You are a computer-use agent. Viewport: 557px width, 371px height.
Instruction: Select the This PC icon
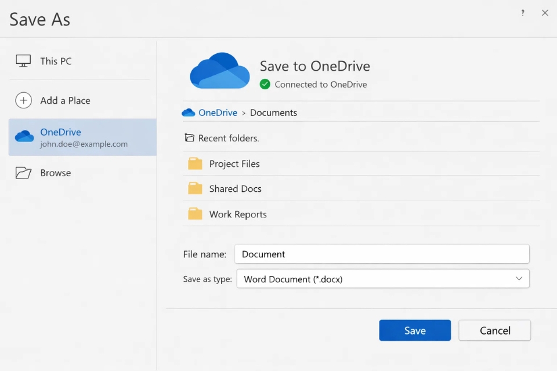coord(23,61)
